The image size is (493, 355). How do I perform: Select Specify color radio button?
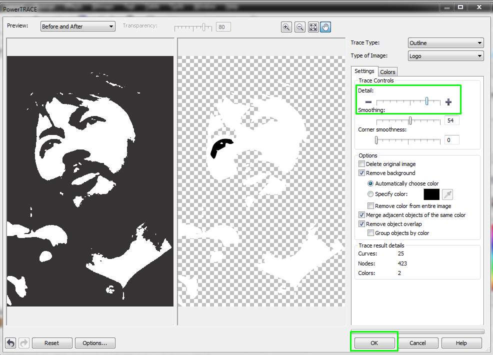click(x=370, y=194)
